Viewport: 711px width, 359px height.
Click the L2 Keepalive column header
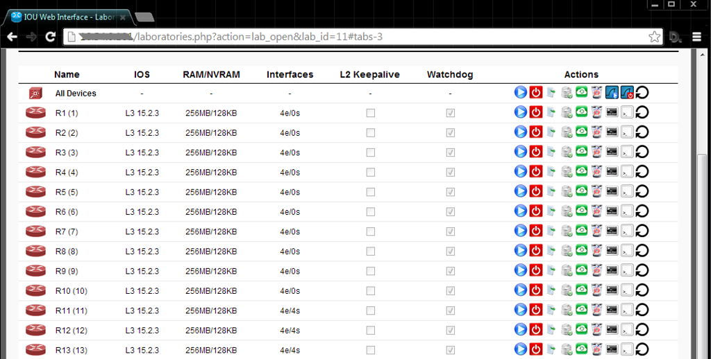tap(370, 75)
